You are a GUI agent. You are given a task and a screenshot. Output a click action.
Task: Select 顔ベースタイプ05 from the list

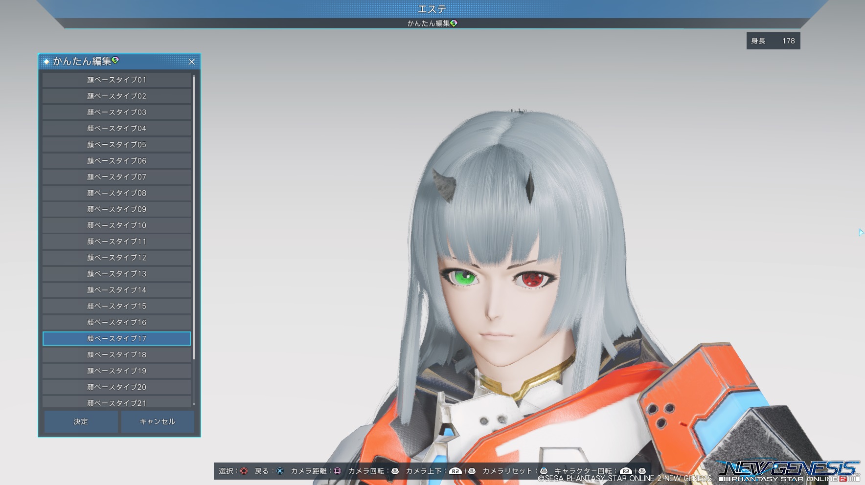click(x=116, y=144)
